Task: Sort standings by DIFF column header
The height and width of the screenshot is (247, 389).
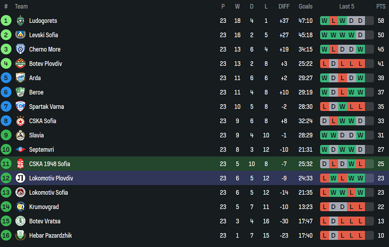Action: pos(284,6)
